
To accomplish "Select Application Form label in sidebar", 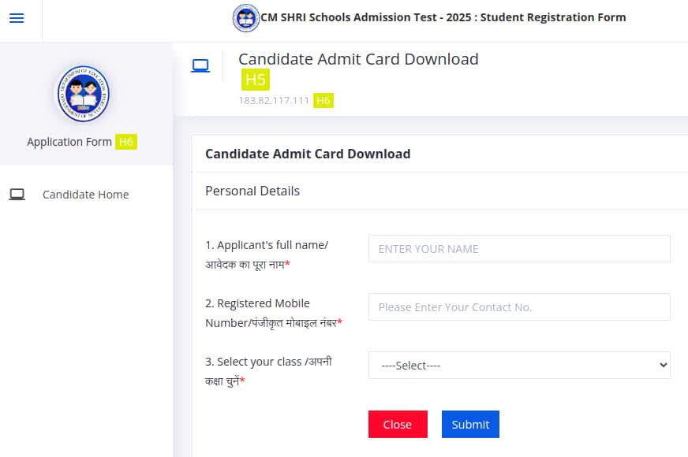I will coord(69,142).
